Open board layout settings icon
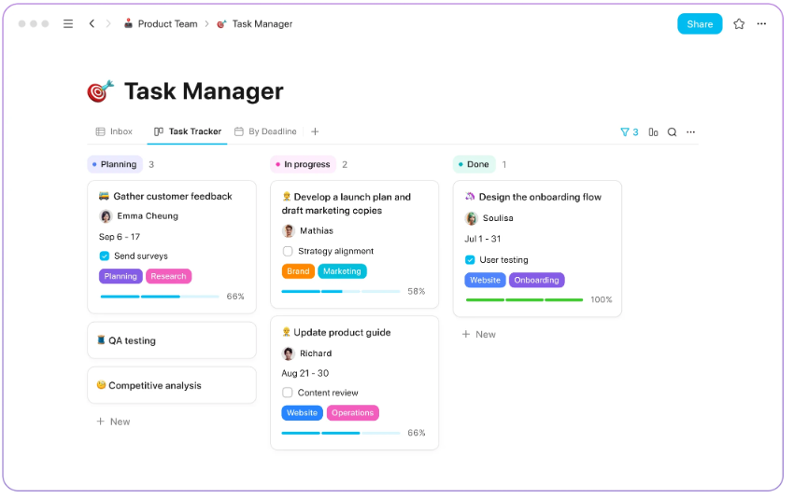This screenshot has height=498, width=793. (x=654, y=131)
